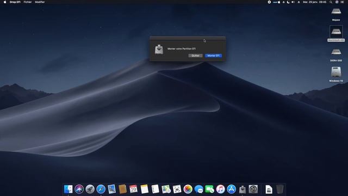
Task: Open the Fichier menu
Action: pyautogui.click(x=28, y=2)
